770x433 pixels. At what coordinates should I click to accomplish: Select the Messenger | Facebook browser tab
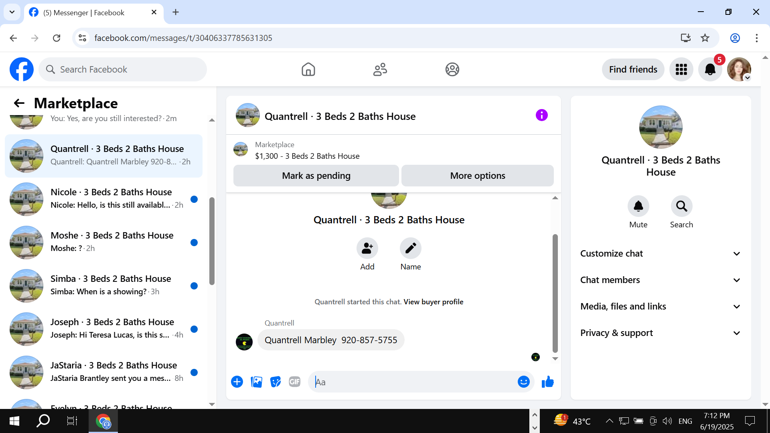pos(94,13)
